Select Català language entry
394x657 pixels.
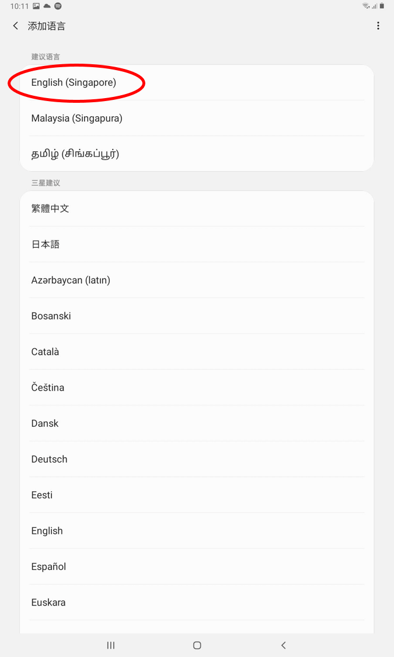click(x=45, y=352)
